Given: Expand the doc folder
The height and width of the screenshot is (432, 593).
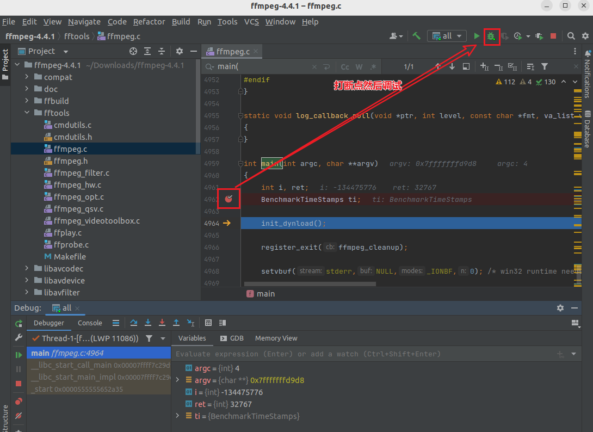Looking at the screenshot, I should (27, 89).
